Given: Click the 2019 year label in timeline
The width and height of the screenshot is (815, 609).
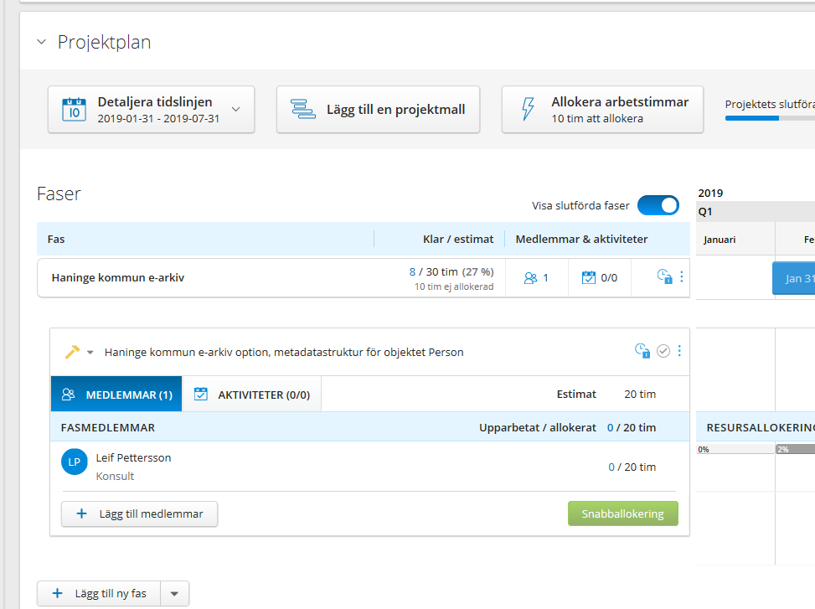Looking at the screenshot, I should (x=710, y=194).
